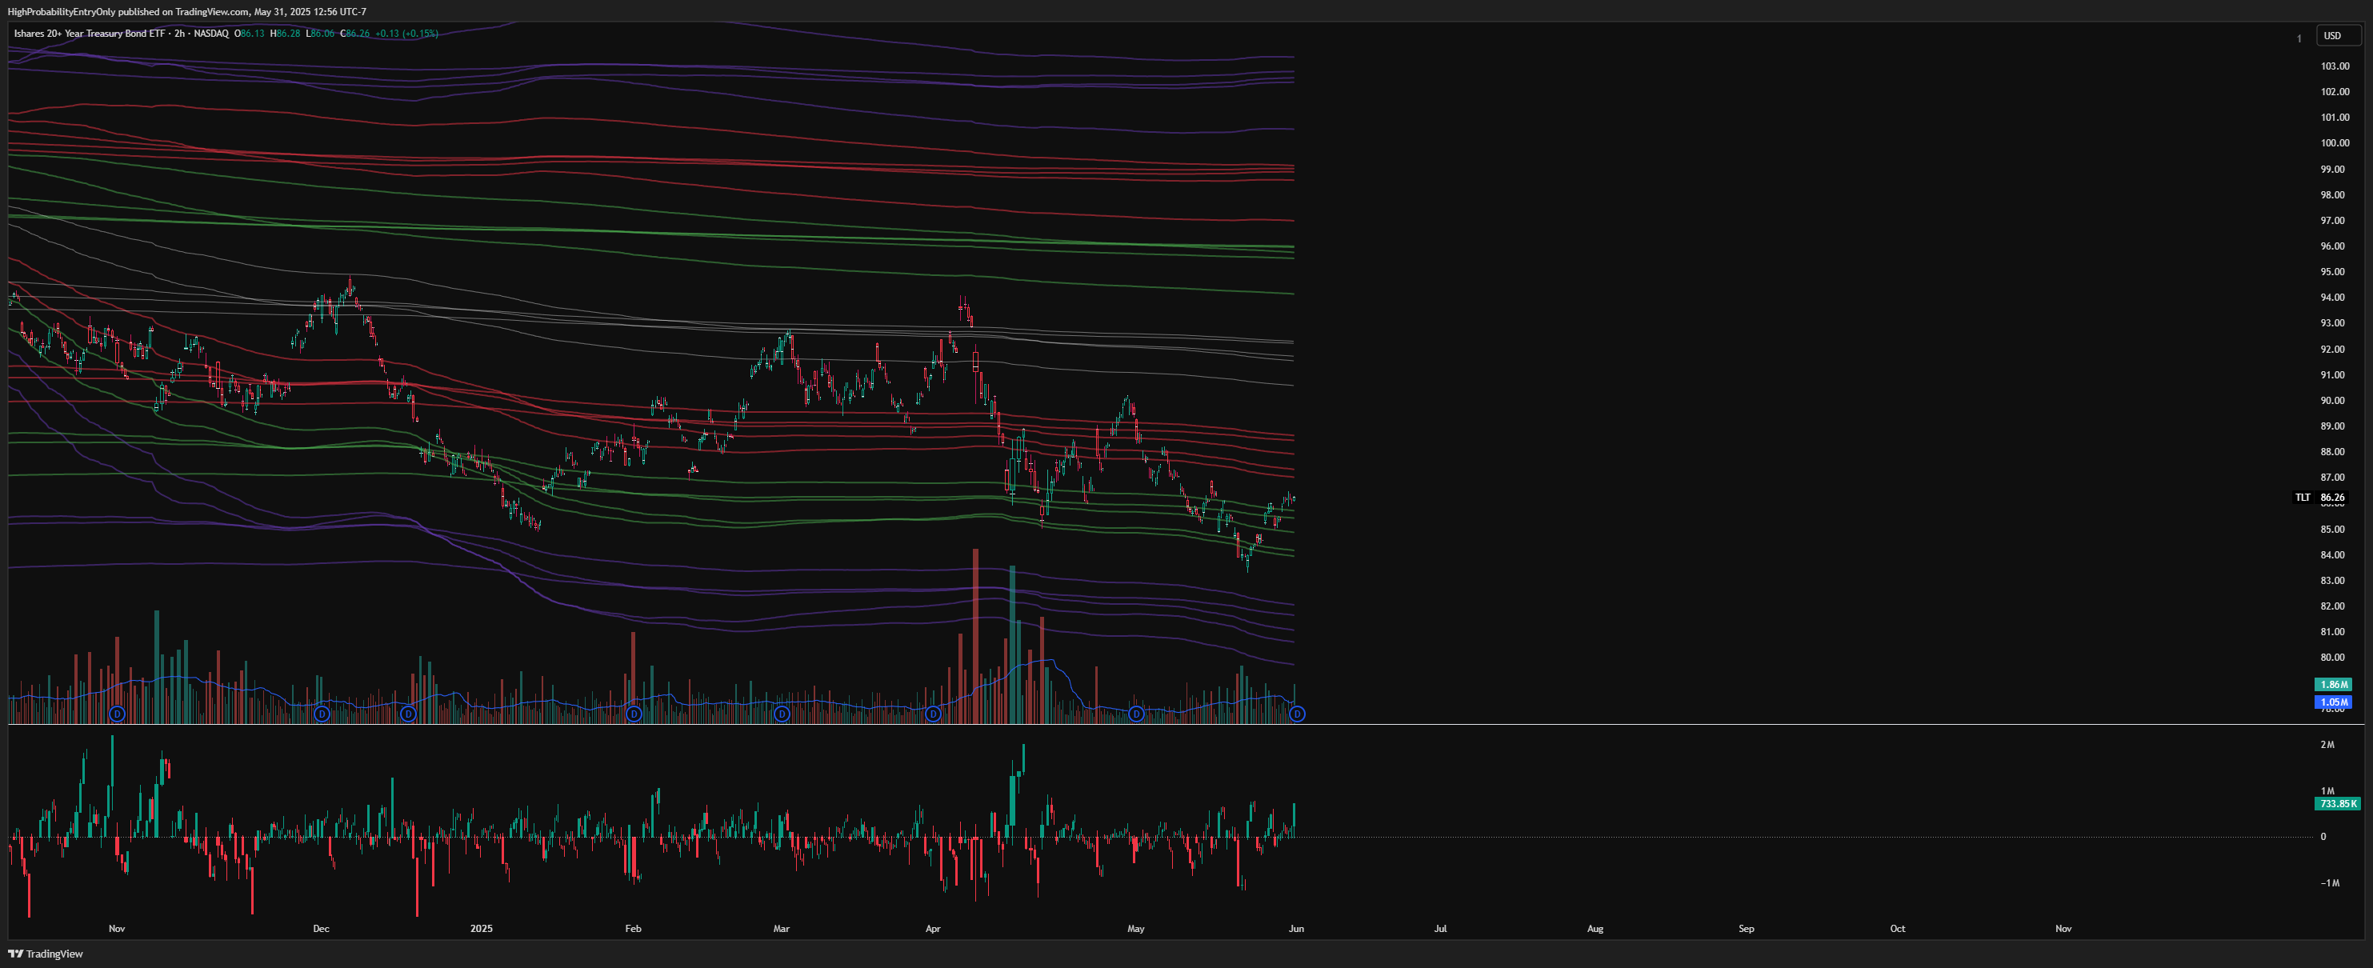Click the close value C86.26 in legend
This screenshot has width=2373, height=968.
354,33
